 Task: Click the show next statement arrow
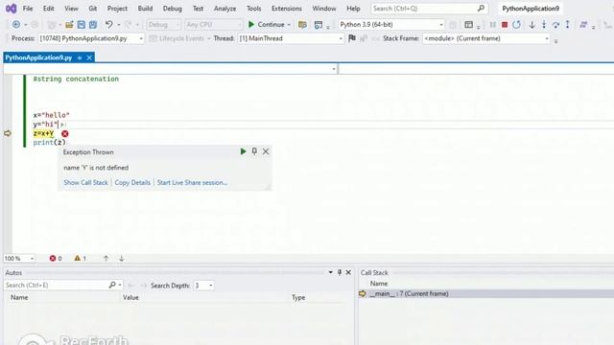pos(531,25)
